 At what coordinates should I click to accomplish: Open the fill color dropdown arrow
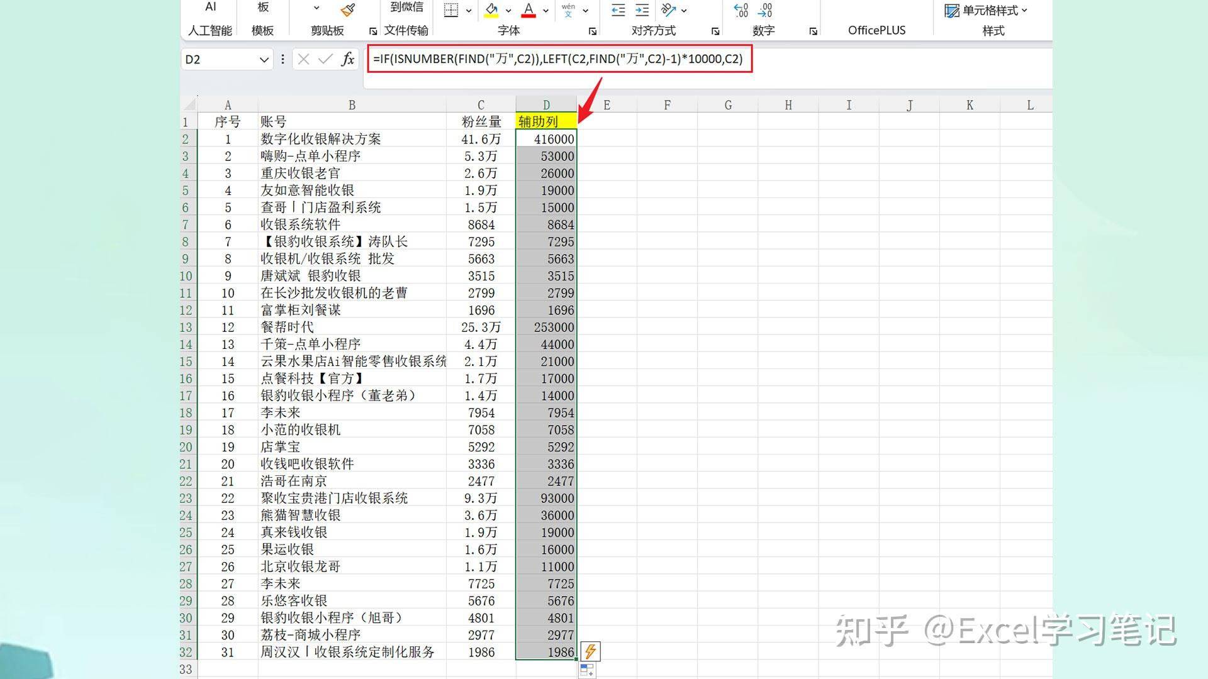pos(508,11)
